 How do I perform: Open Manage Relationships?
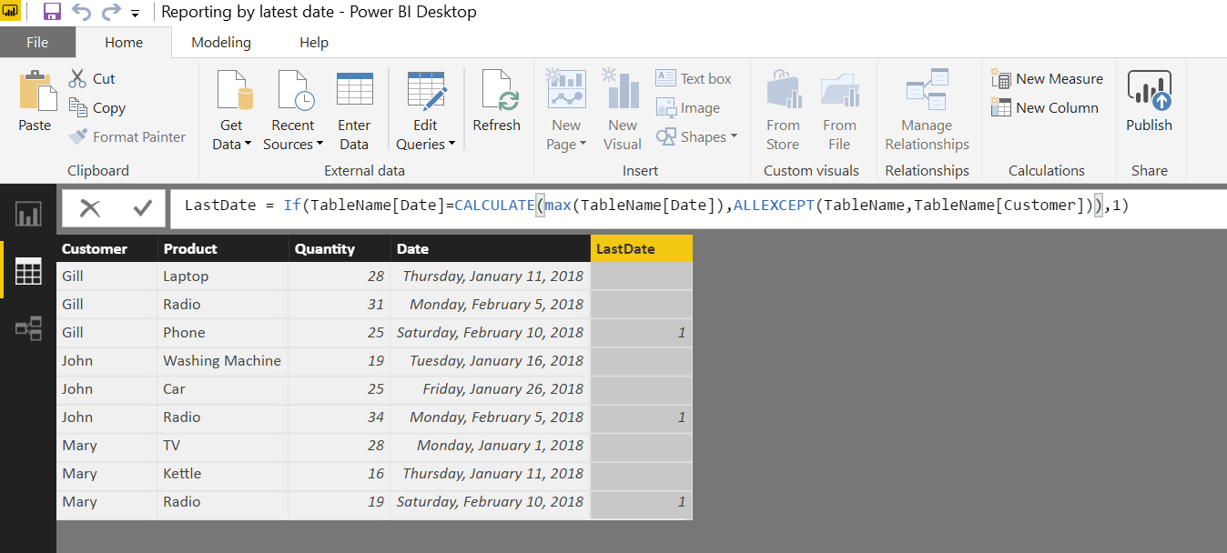pyautogui.click(x=927, y=109)
